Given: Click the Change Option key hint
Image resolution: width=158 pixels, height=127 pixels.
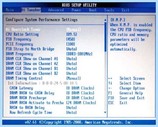Looking at the screenshot, I should pyautogui.click(x=132, y=88).
